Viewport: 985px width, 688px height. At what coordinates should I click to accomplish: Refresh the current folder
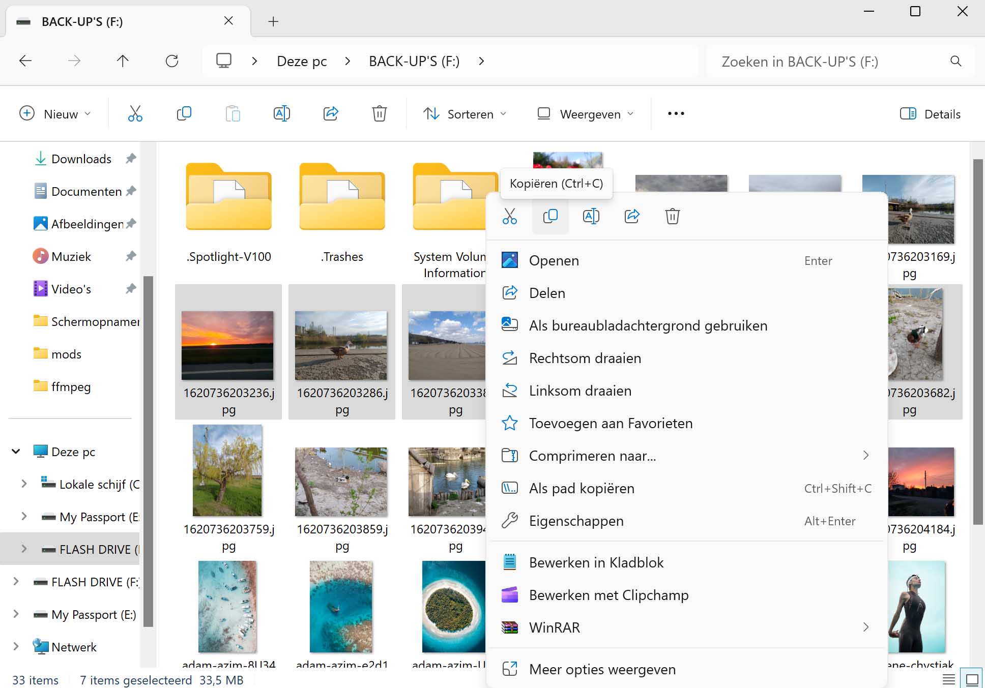coord(172,61)
